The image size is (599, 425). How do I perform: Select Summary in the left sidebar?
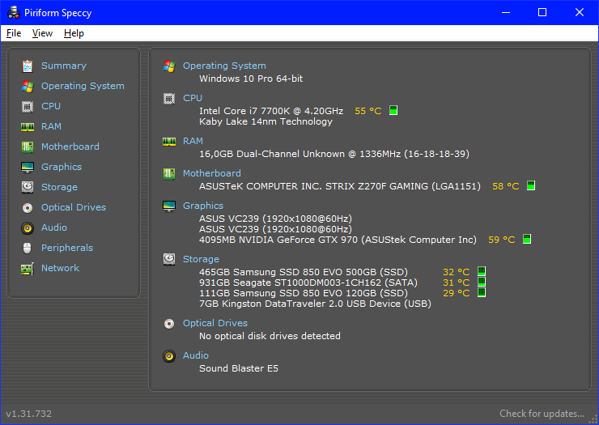pos(63,66)
